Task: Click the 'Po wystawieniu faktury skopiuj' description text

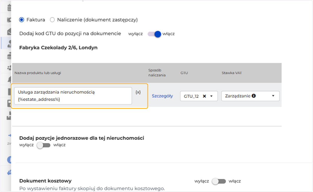Action: click(x=92, y=188)
